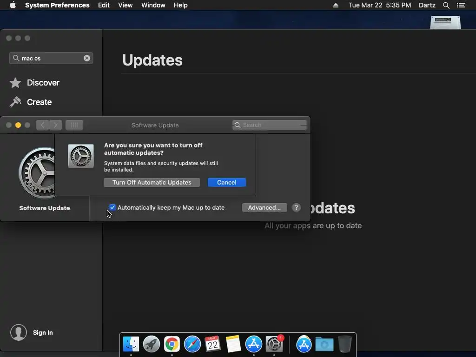
Task: Open Finder from the Dock
Action: coord(131,344)
